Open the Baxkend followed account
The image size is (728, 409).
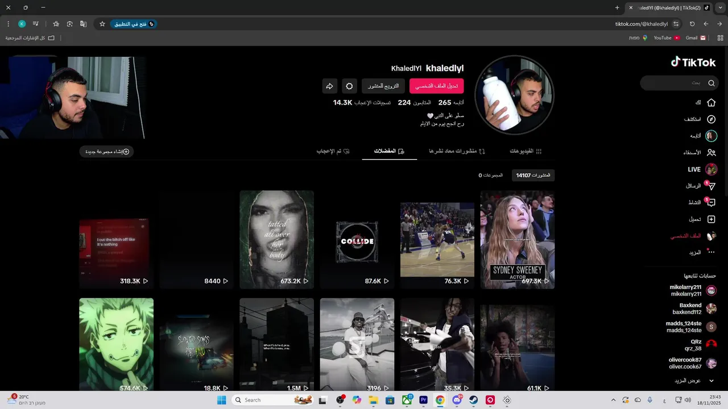694,309
